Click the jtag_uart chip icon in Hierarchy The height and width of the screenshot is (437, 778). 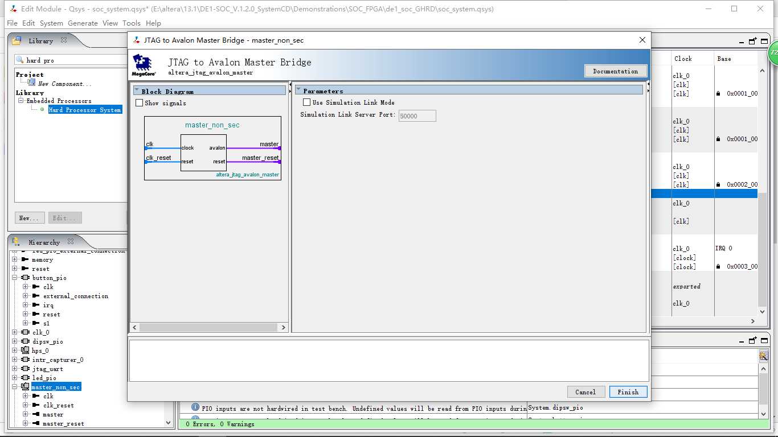25,369
